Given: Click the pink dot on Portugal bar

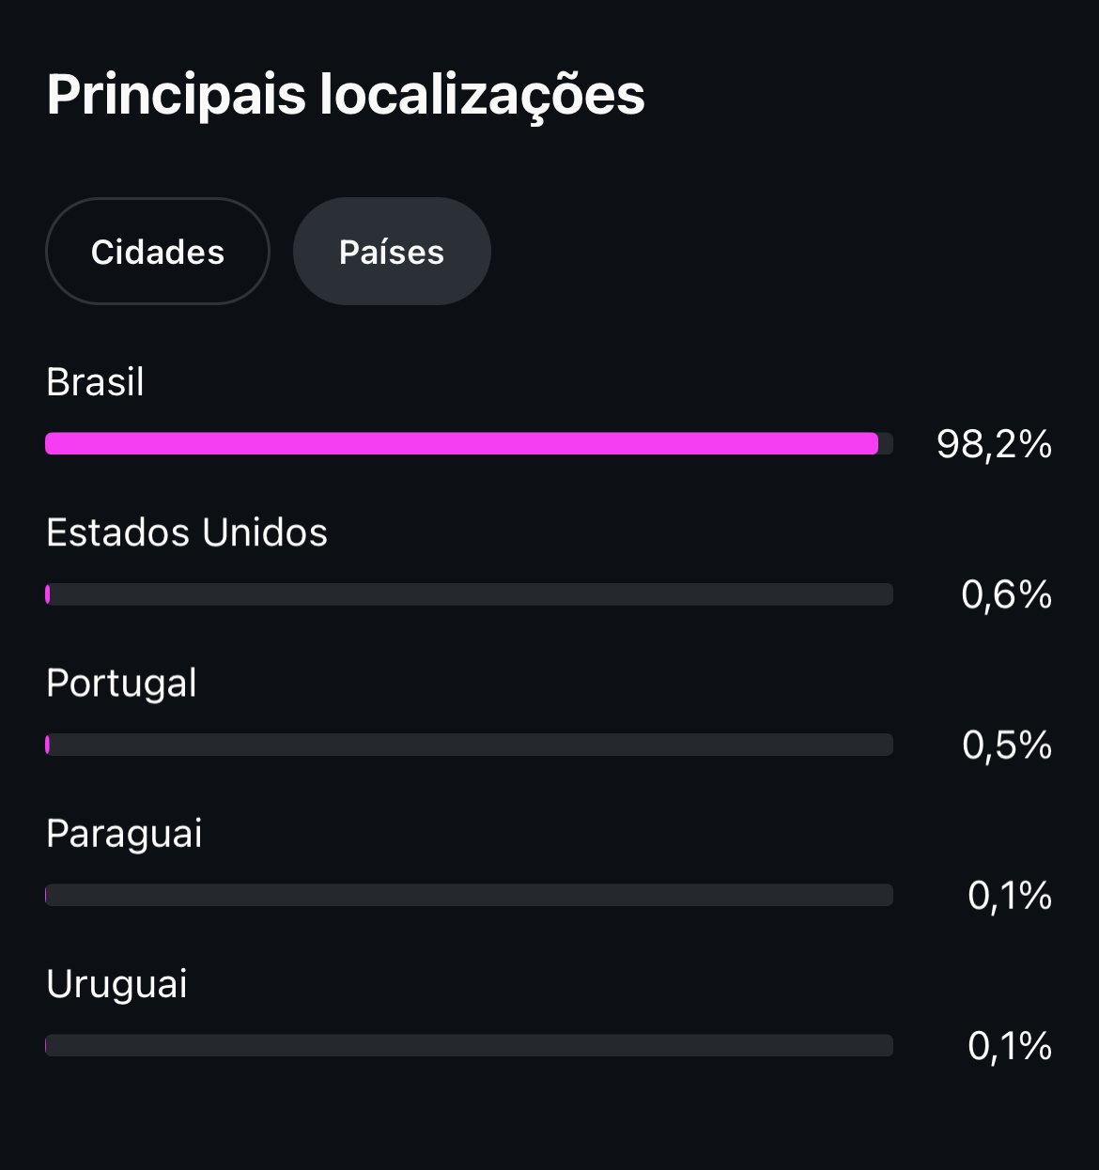Looking at the screenshot, I should click(x=48, y=745).
